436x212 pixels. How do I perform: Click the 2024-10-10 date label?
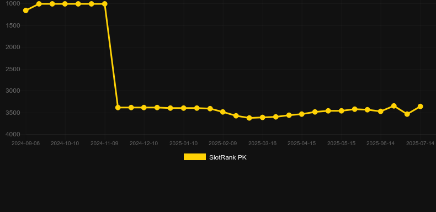coord(65,144)
